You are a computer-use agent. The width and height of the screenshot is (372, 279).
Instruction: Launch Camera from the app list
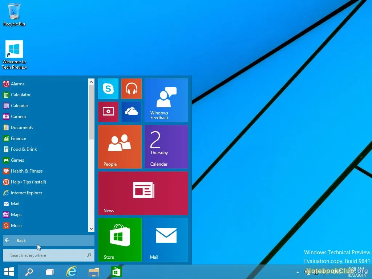click(45, 117)
